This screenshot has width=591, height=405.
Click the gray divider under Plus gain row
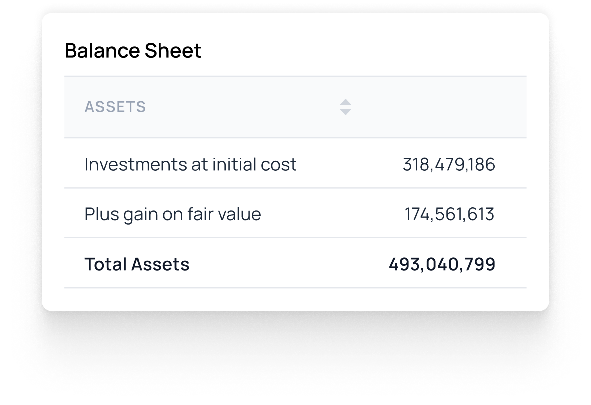coord(296,238)
